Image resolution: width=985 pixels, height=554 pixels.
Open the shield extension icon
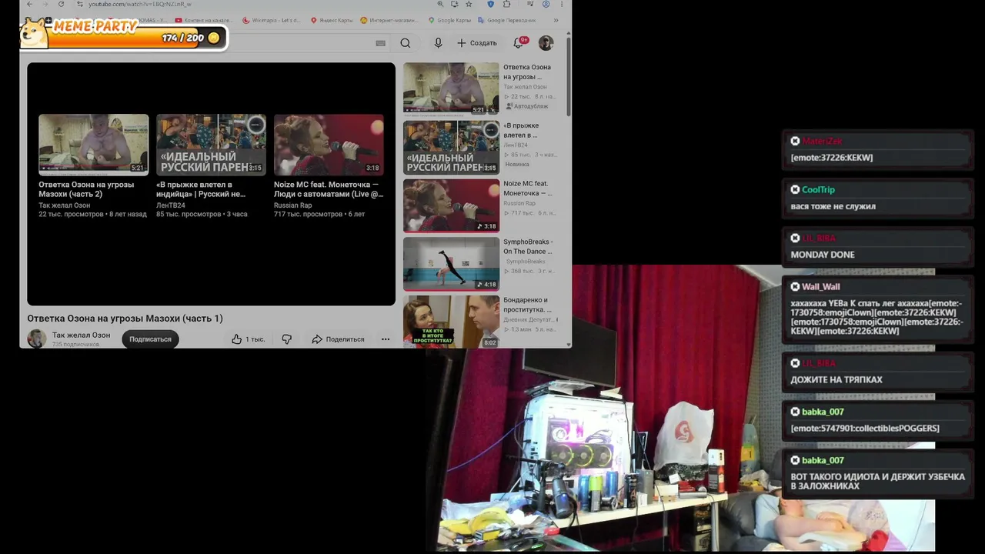[x=490, y=4]
